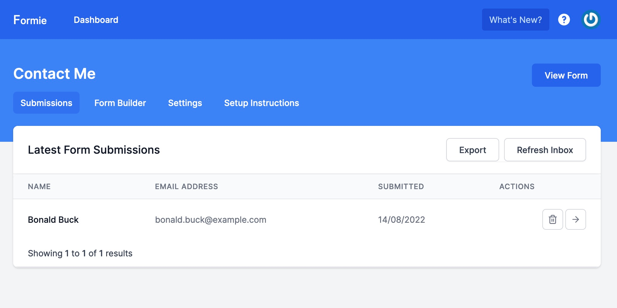Screen dimensions: 617x308
Task: Open Bonald Buck submission using arrow icon
Action: tap(575, 219)
